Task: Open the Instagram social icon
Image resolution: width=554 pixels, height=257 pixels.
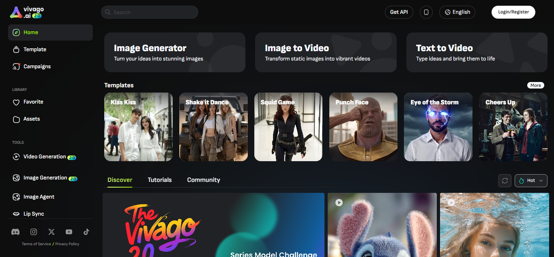Action: coord(34,232)
